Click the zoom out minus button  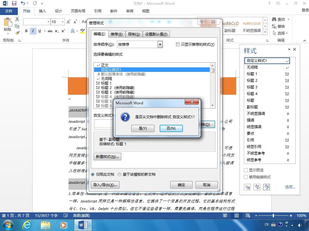pos(256,215)
